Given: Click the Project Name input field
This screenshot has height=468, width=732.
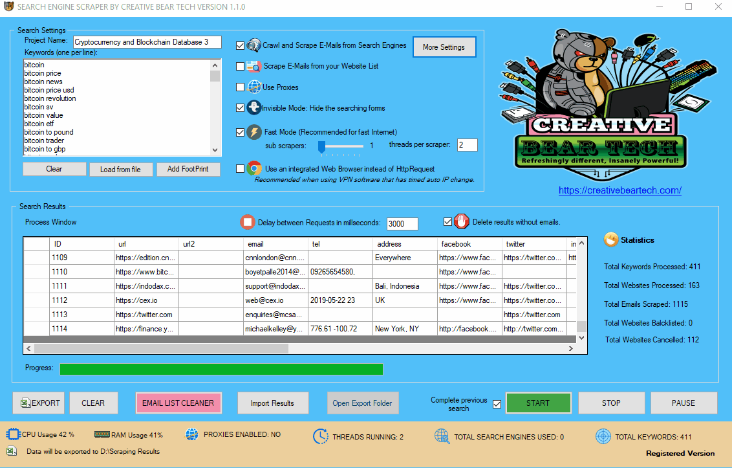Looking at the screenshot, I should click(147, 42).
